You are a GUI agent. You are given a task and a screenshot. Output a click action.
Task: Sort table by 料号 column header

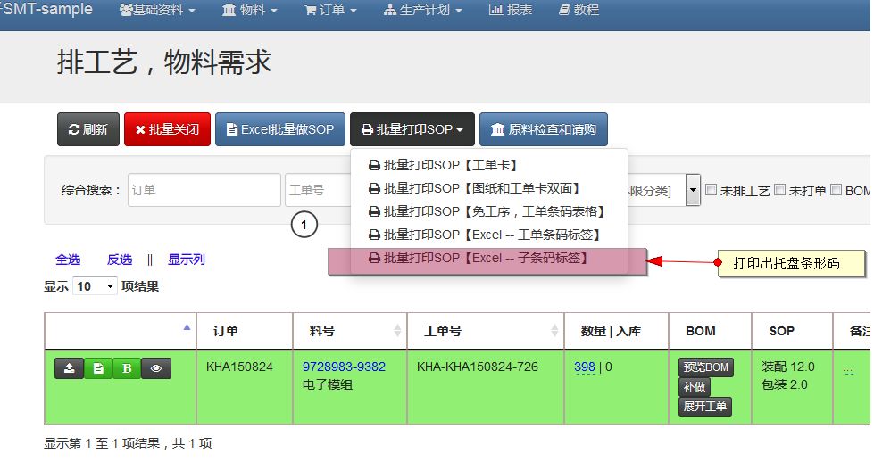(x=348, y=331)
